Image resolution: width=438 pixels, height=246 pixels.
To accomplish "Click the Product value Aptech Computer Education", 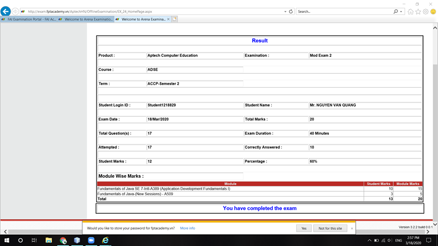I will tap(173, 55).
